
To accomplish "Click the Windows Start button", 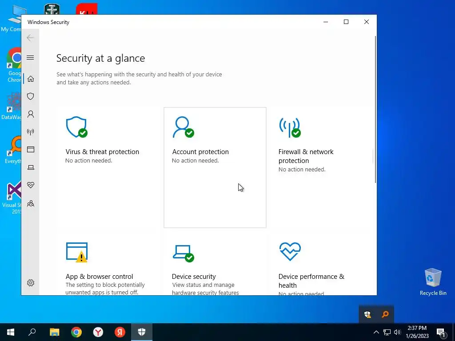I will tap(11, 332).
